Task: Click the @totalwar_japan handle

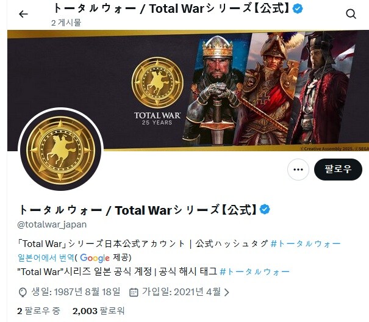Action: point(52,224)
